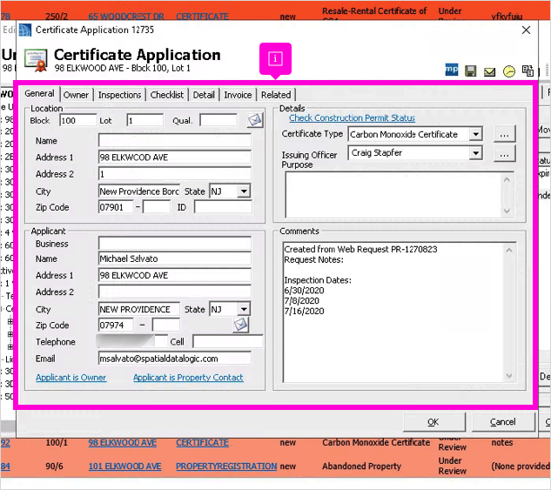Screen dimensions: 551x490
Task: Click Check Construction Permit Status link
Action: click(352, 118)
